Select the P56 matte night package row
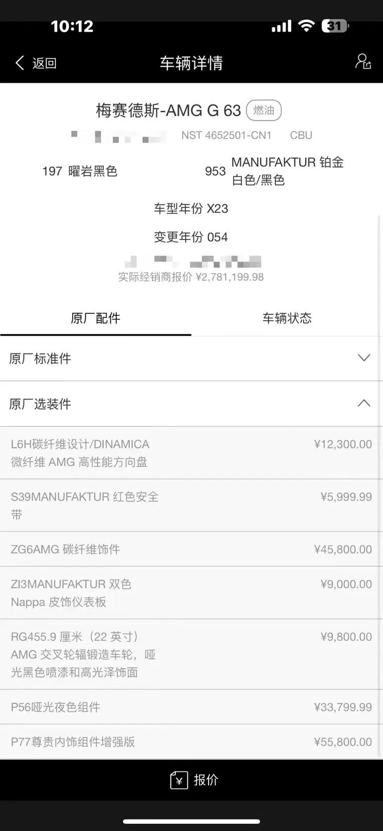Image resolution: width=383 pixels, height=831 pixels. pos(190,707)
